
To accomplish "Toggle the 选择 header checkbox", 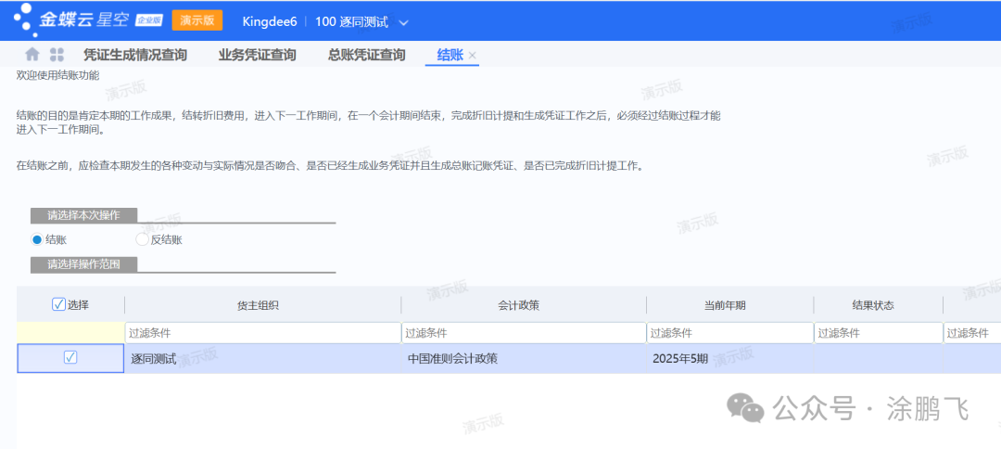I will coord(59,304).
